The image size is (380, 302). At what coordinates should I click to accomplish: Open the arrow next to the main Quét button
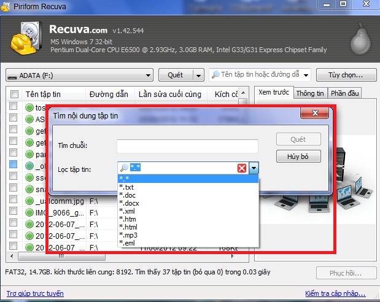click(198, 75)
